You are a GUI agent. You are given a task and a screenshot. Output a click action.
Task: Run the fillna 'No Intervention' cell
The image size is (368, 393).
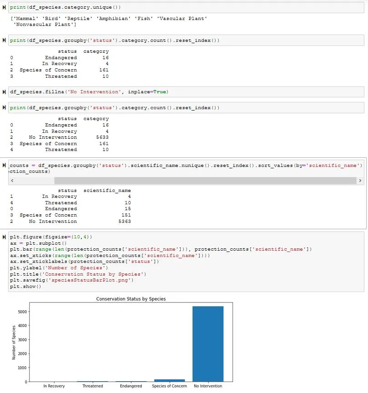[4, 92]
